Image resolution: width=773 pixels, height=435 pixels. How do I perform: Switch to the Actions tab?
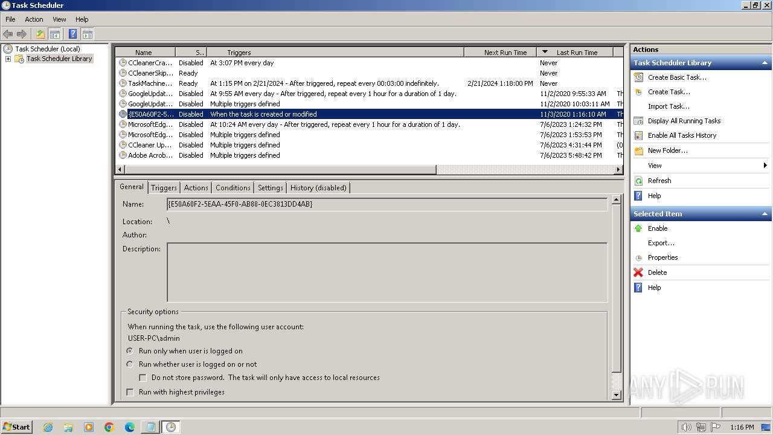click(x=196, y=188)
